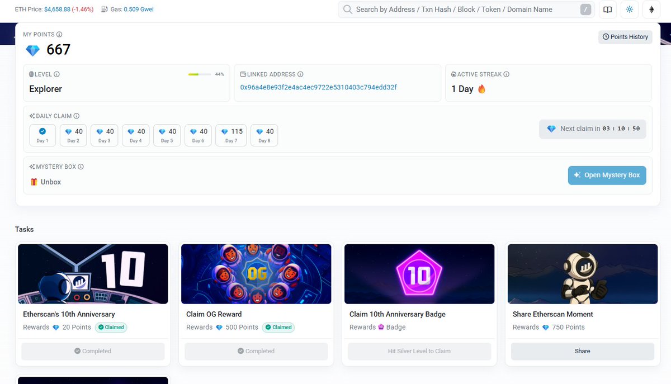Open the book icon in top bar
This screenshot has height=384, width=671.
[x=608, y=10]
